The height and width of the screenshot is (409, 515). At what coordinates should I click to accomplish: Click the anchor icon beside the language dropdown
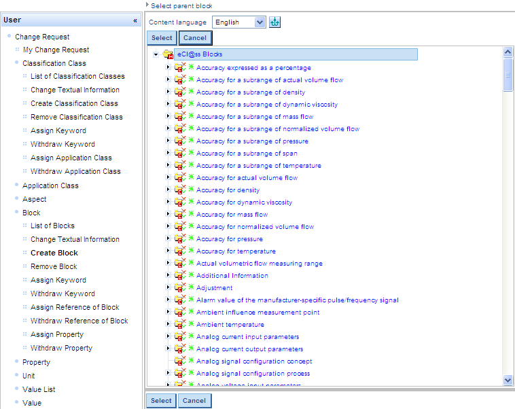click(274, 22)
